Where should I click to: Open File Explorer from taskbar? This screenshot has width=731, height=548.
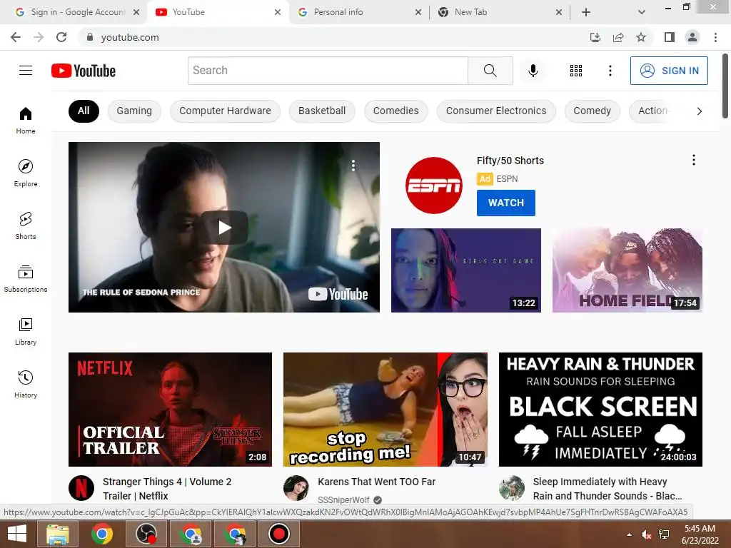[58, 534]
